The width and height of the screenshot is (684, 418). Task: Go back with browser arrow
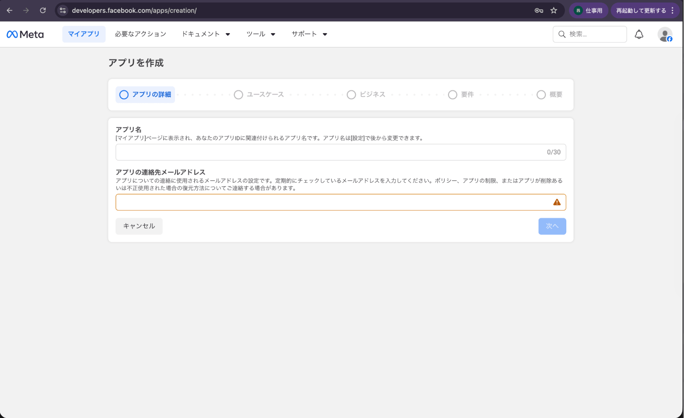(x=10, y=10)
